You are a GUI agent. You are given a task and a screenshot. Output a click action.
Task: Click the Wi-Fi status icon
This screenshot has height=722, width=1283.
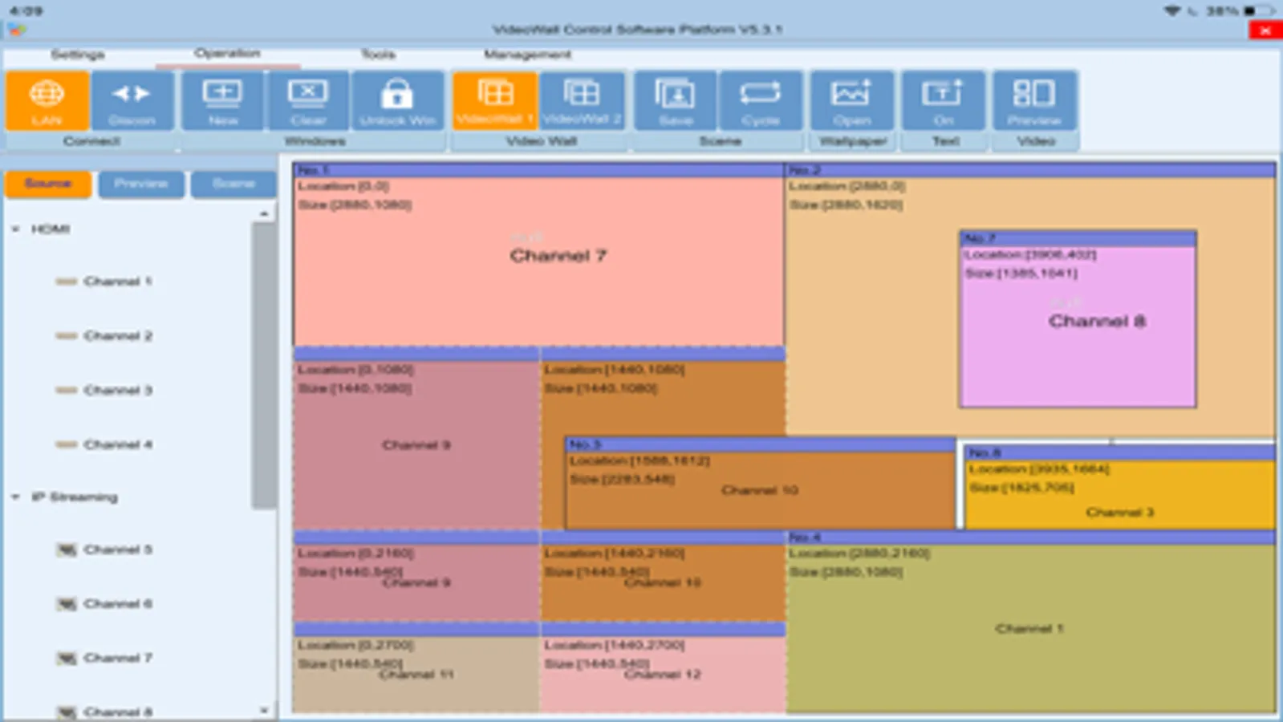point(1172,10)
